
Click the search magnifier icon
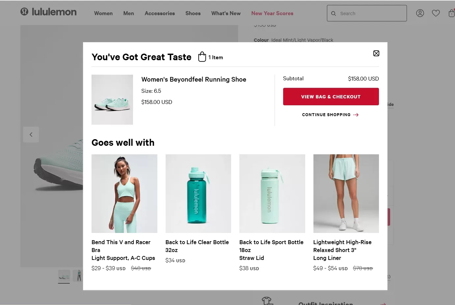click(x=334, y=13)
